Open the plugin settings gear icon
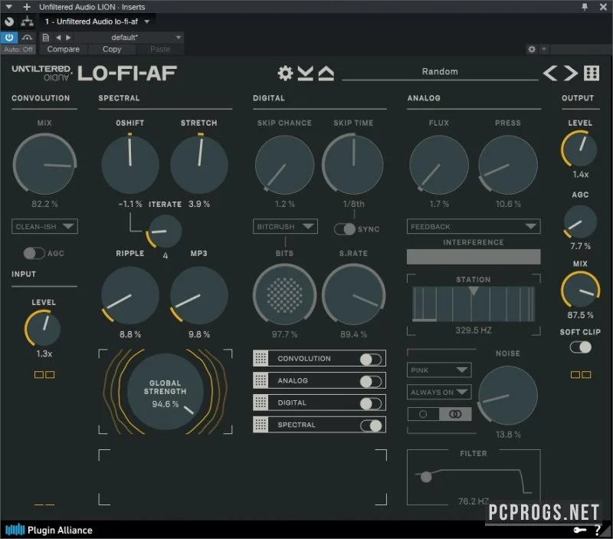613x539 pixels. [285, 73]
